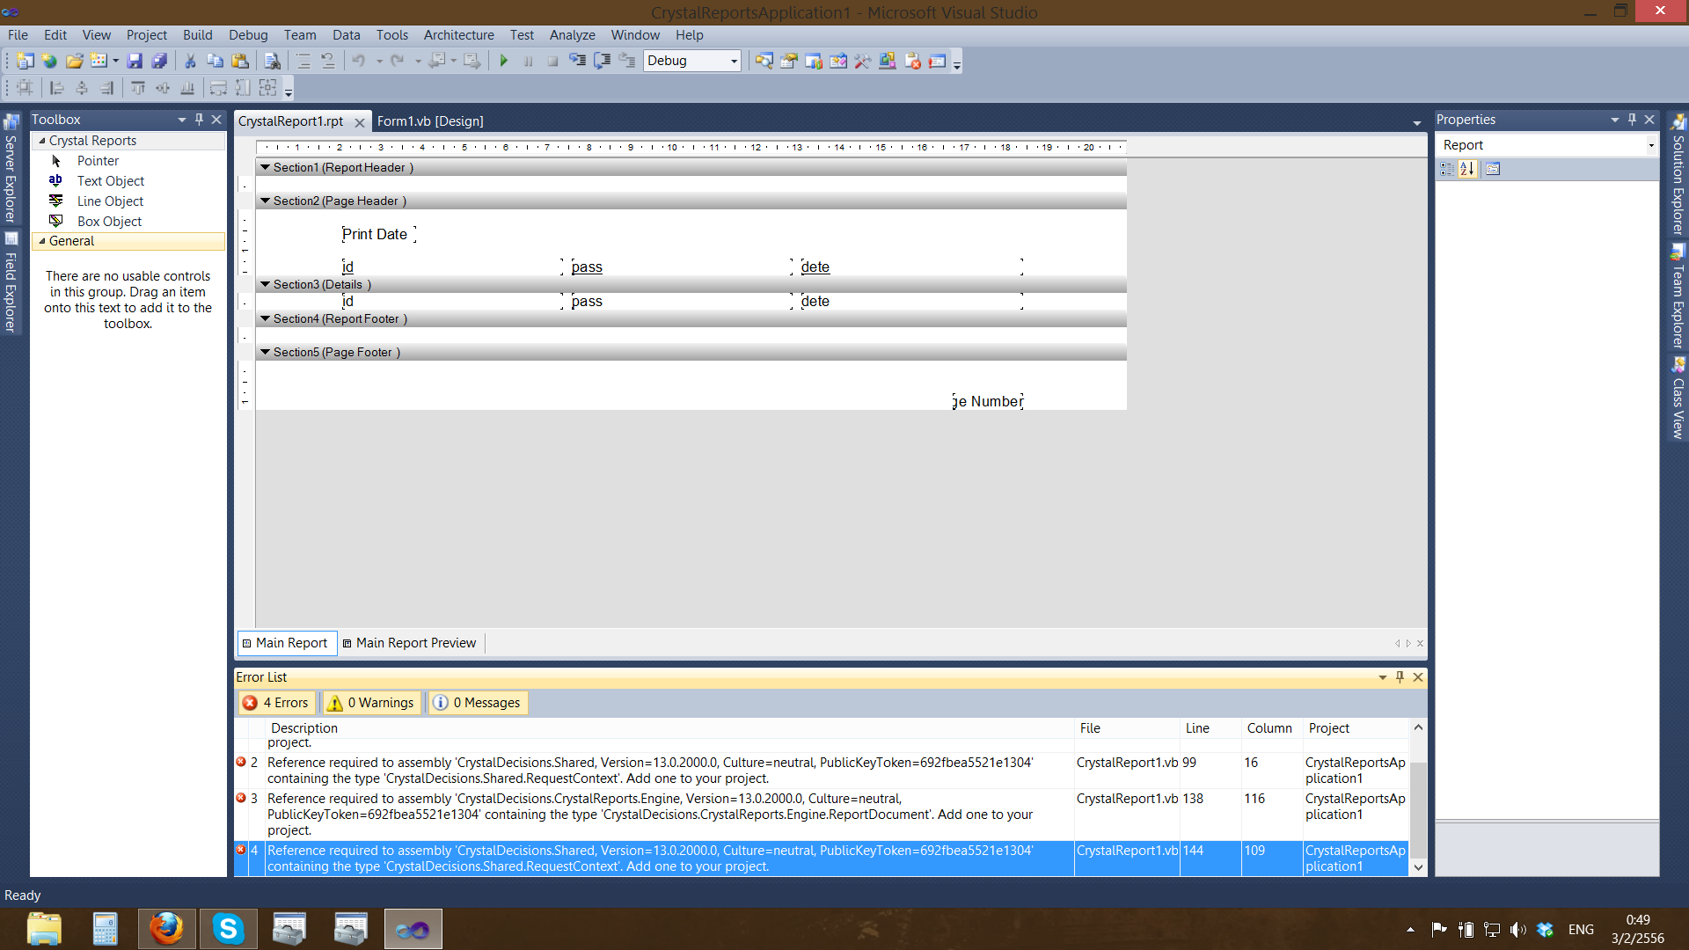Screen dimensions: 1689x950
Task: Click the volume icon in system tray
Action: click(1517, 930)
